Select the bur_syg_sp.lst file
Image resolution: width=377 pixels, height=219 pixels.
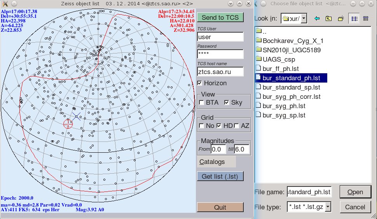click(281, 116)
